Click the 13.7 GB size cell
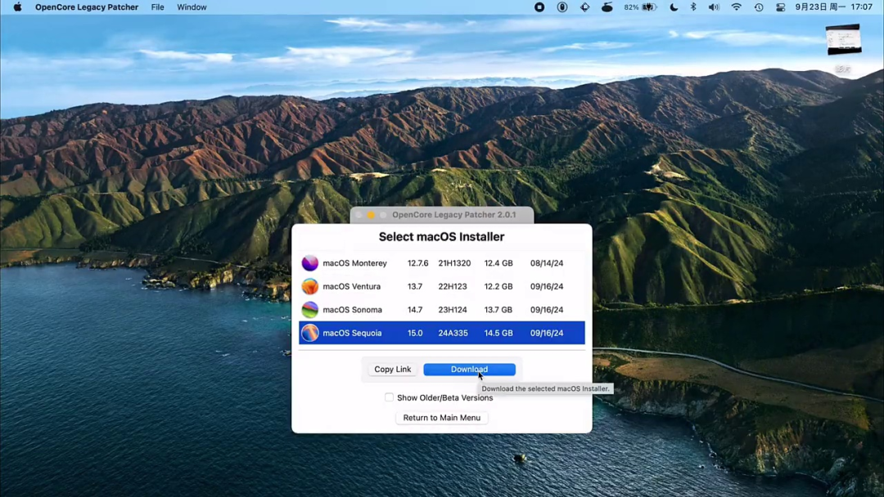 coord(498,310)
